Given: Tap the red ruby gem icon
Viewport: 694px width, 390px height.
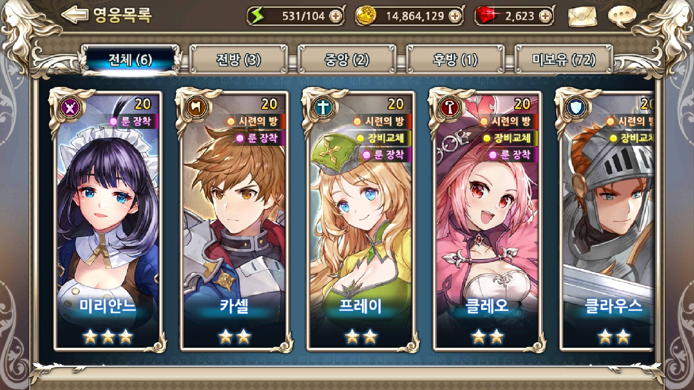Looking at the screenshot, I should [x=486, y=16].
